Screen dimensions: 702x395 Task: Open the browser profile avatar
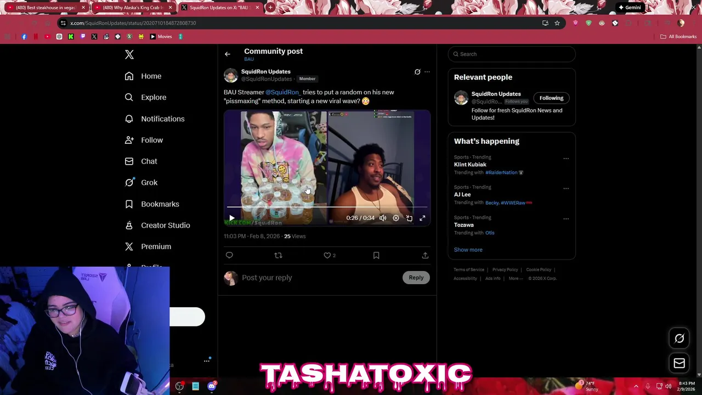681,23
